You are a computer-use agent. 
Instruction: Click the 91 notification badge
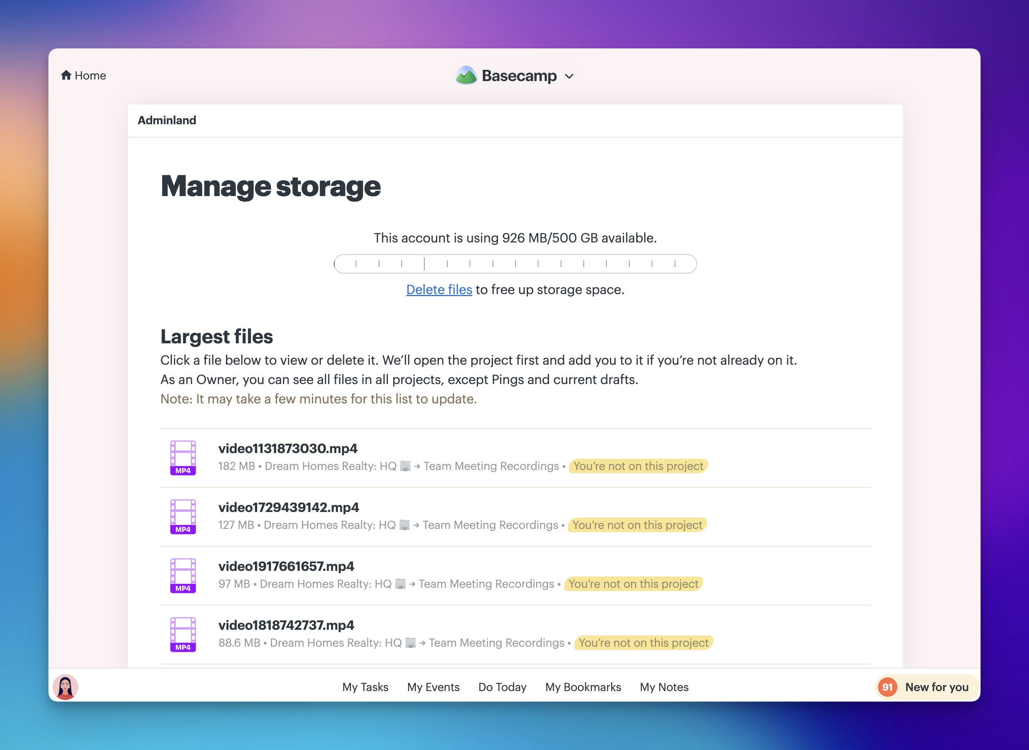887,687
